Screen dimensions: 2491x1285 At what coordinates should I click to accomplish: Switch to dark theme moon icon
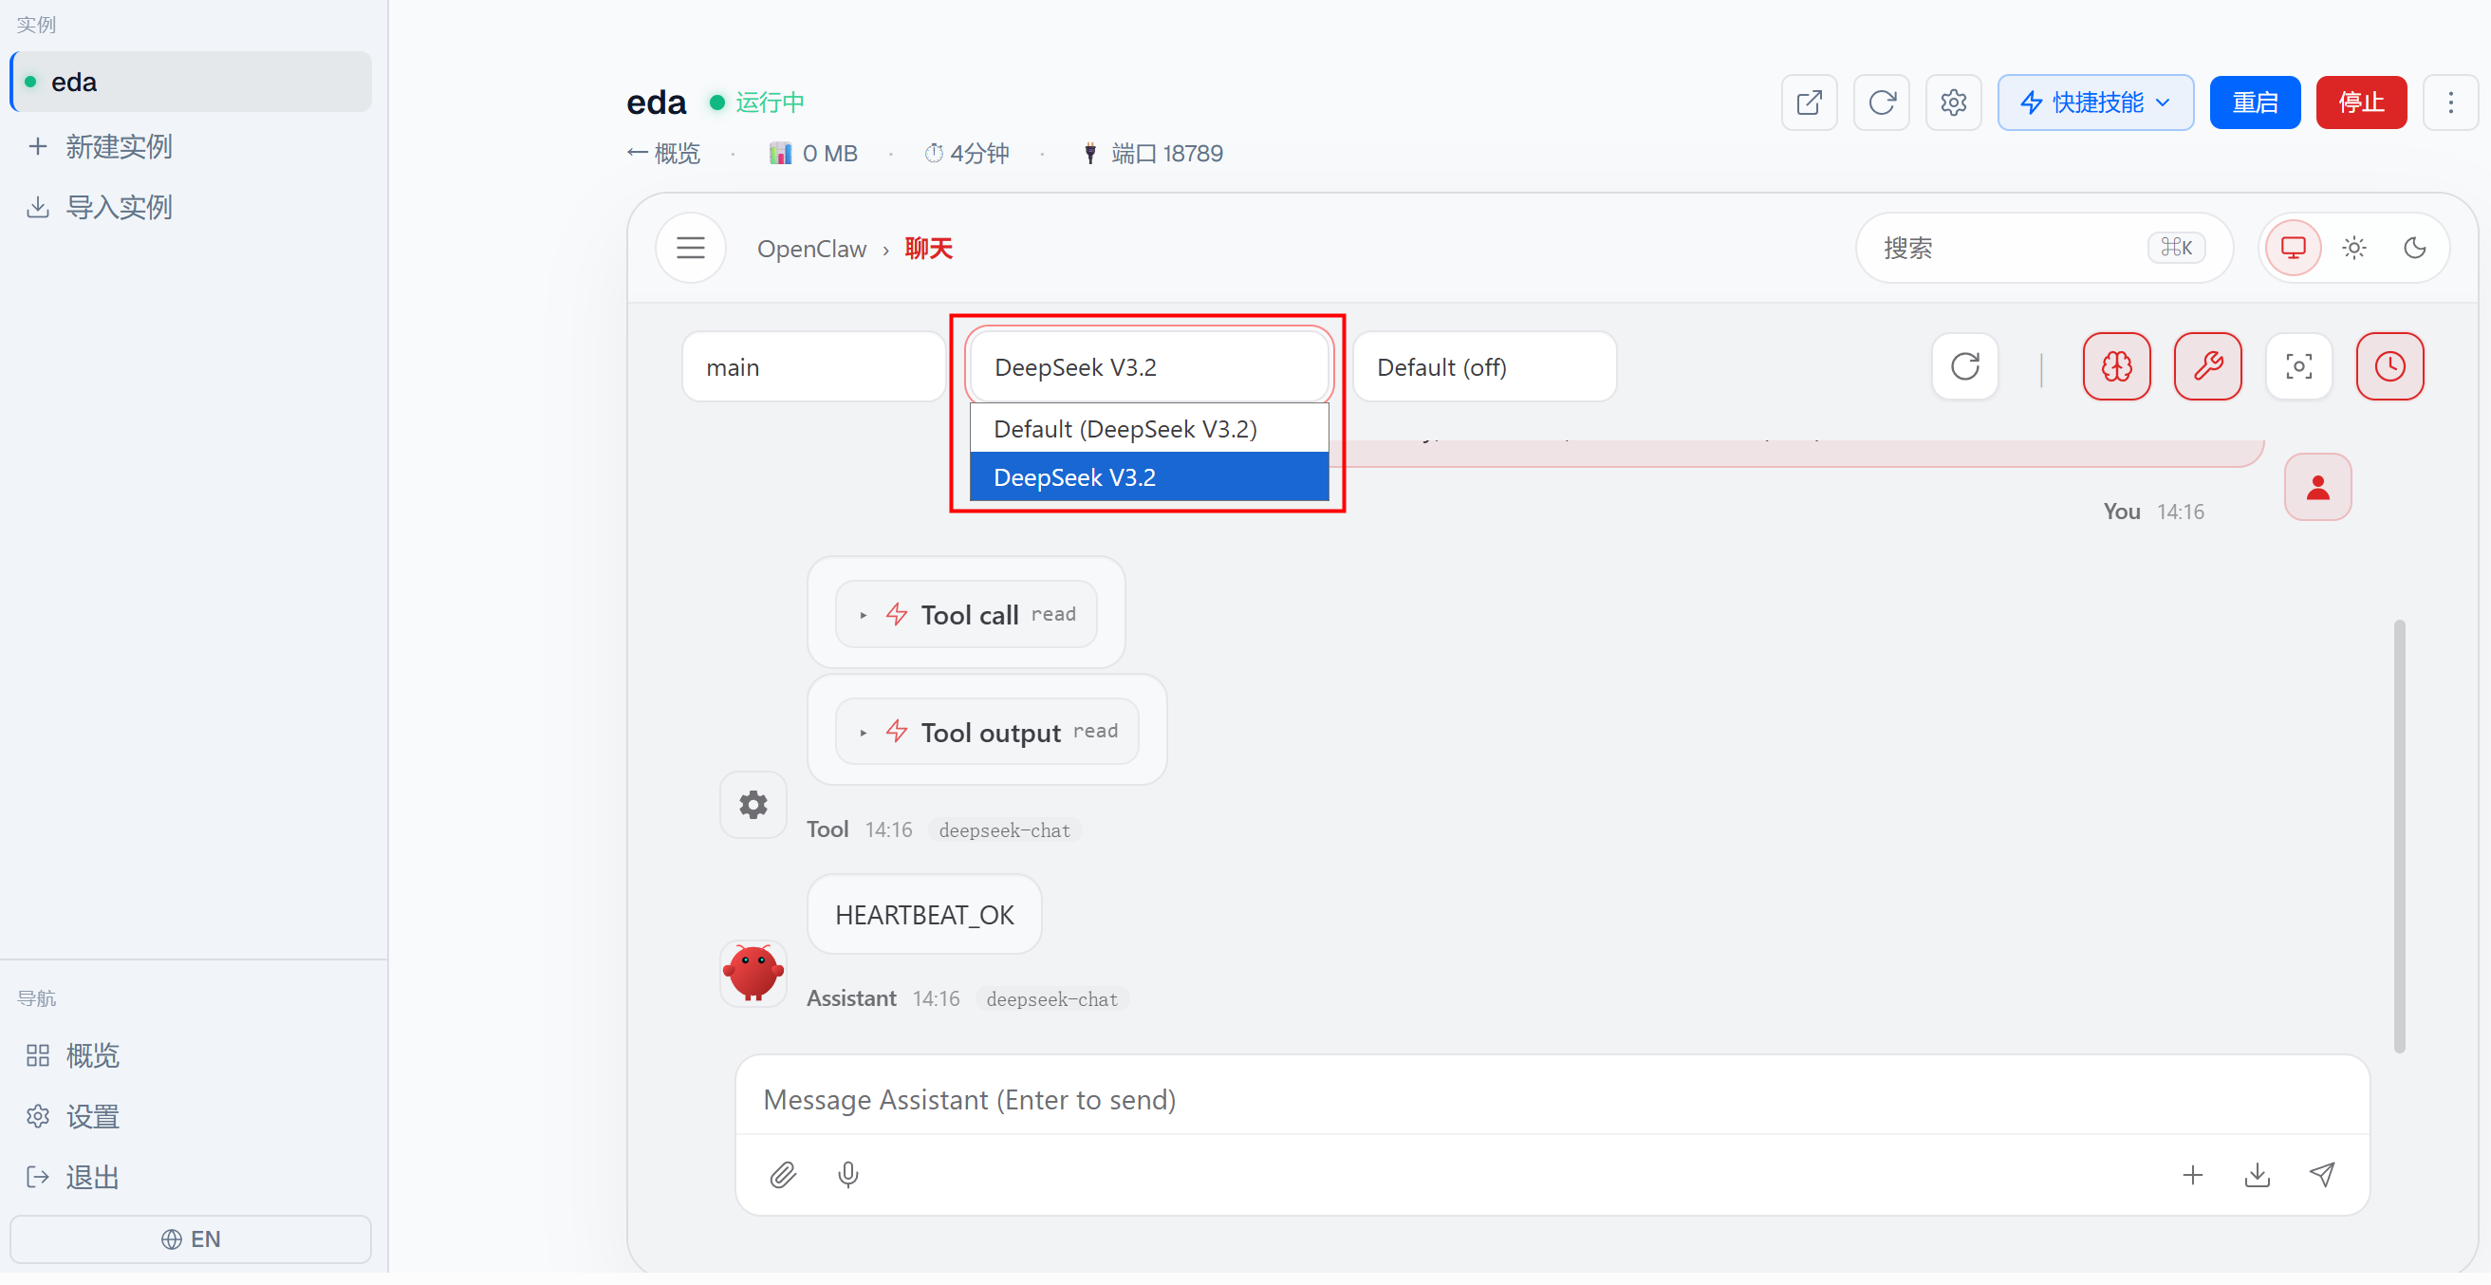[x=2414, y=248]
